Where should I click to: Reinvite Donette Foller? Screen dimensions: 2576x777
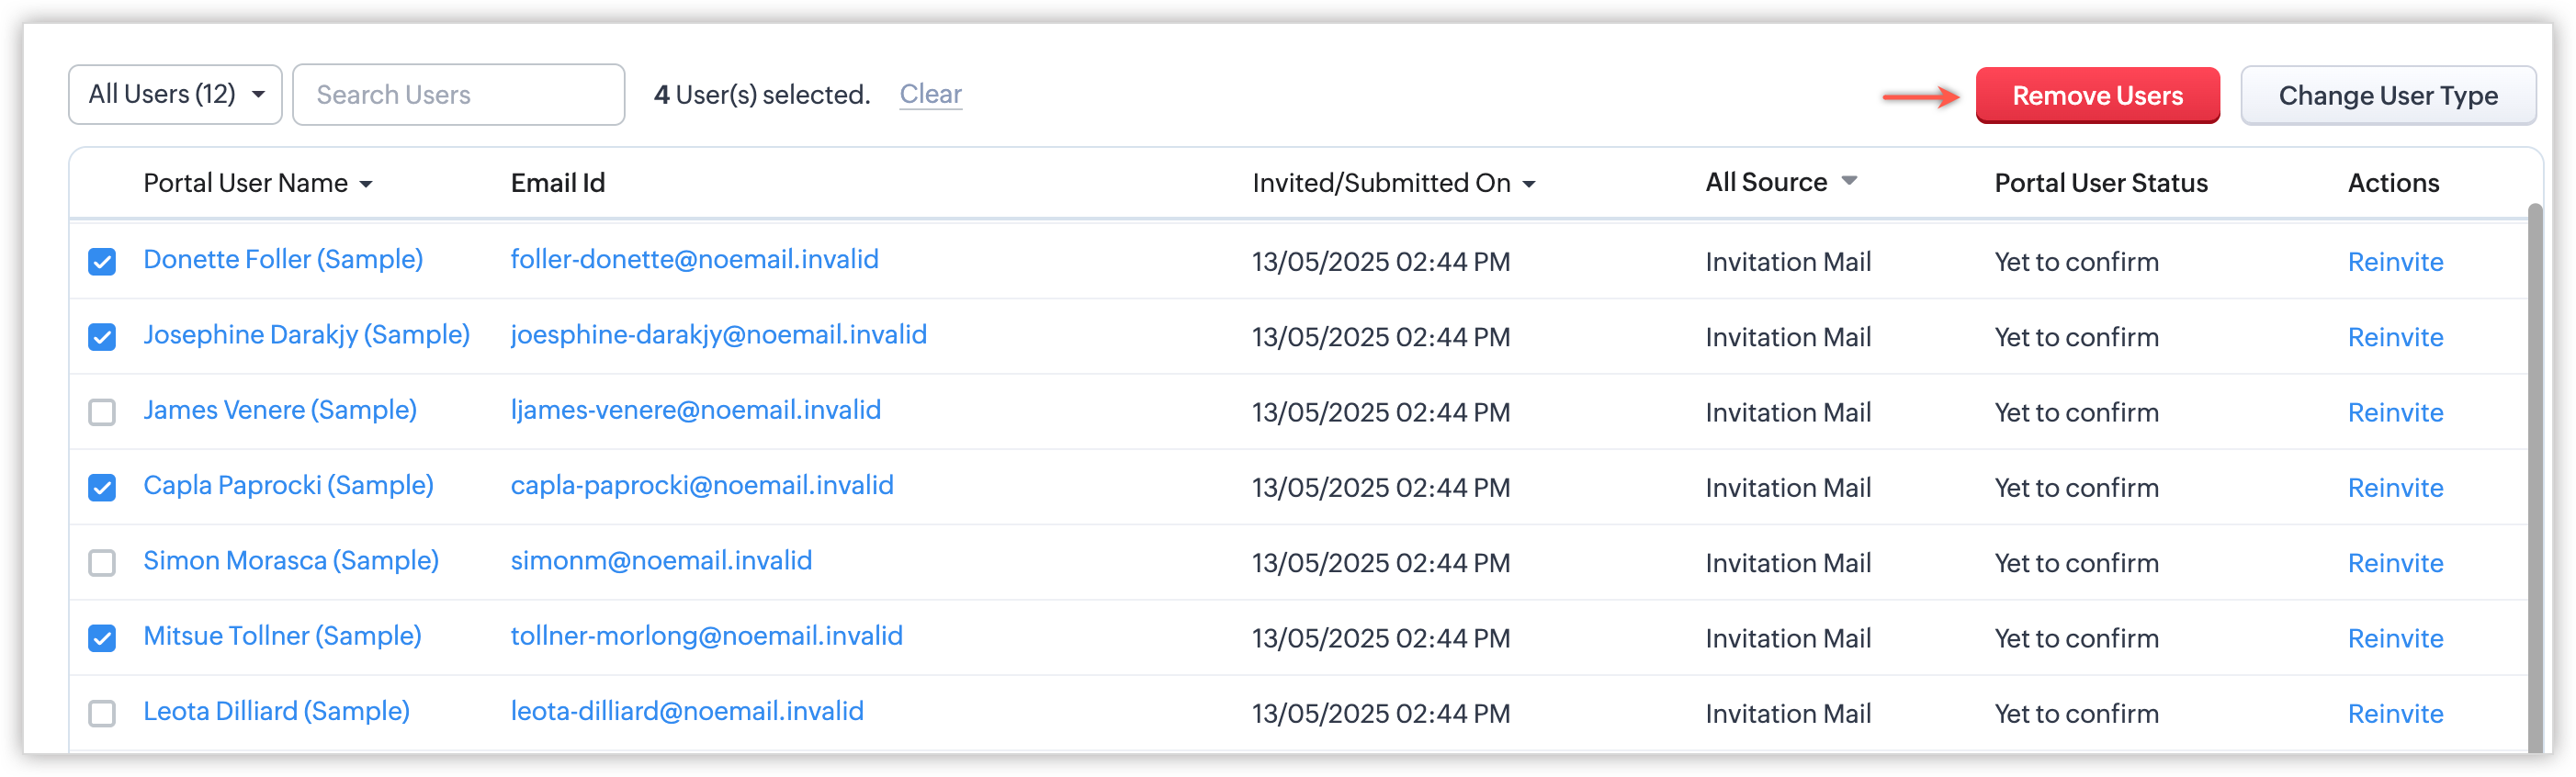point(2395,262)
